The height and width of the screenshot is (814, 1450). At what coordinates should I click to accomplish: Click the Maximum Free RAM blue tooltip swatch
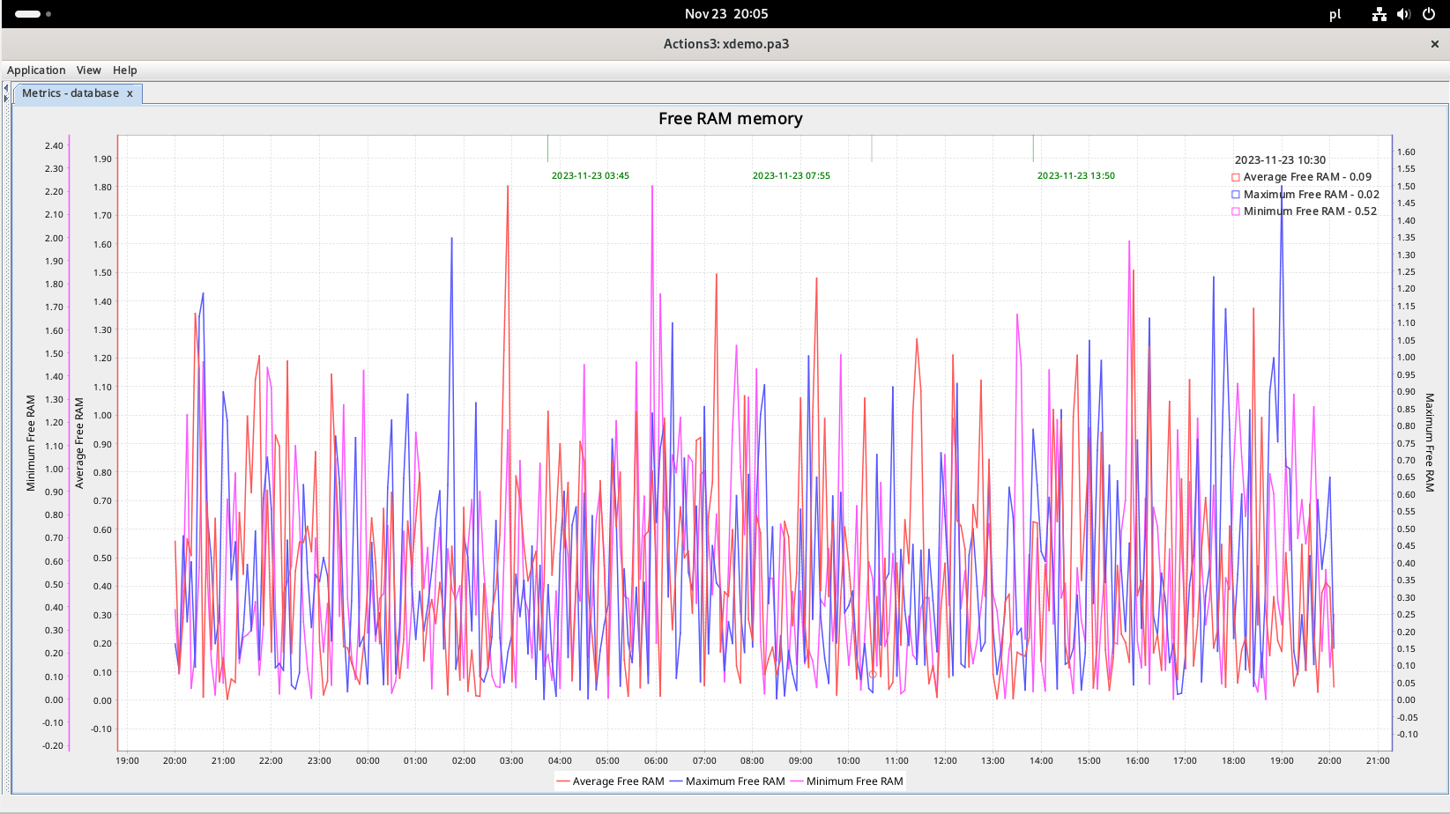(x=1236, y=195)
